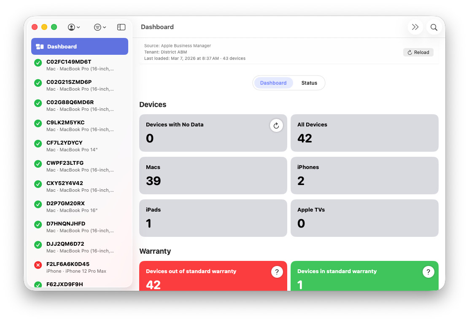469x322 pixels.
Task: Click the green checkmark next to C02FC149MD6T
Action: [38, 62]
